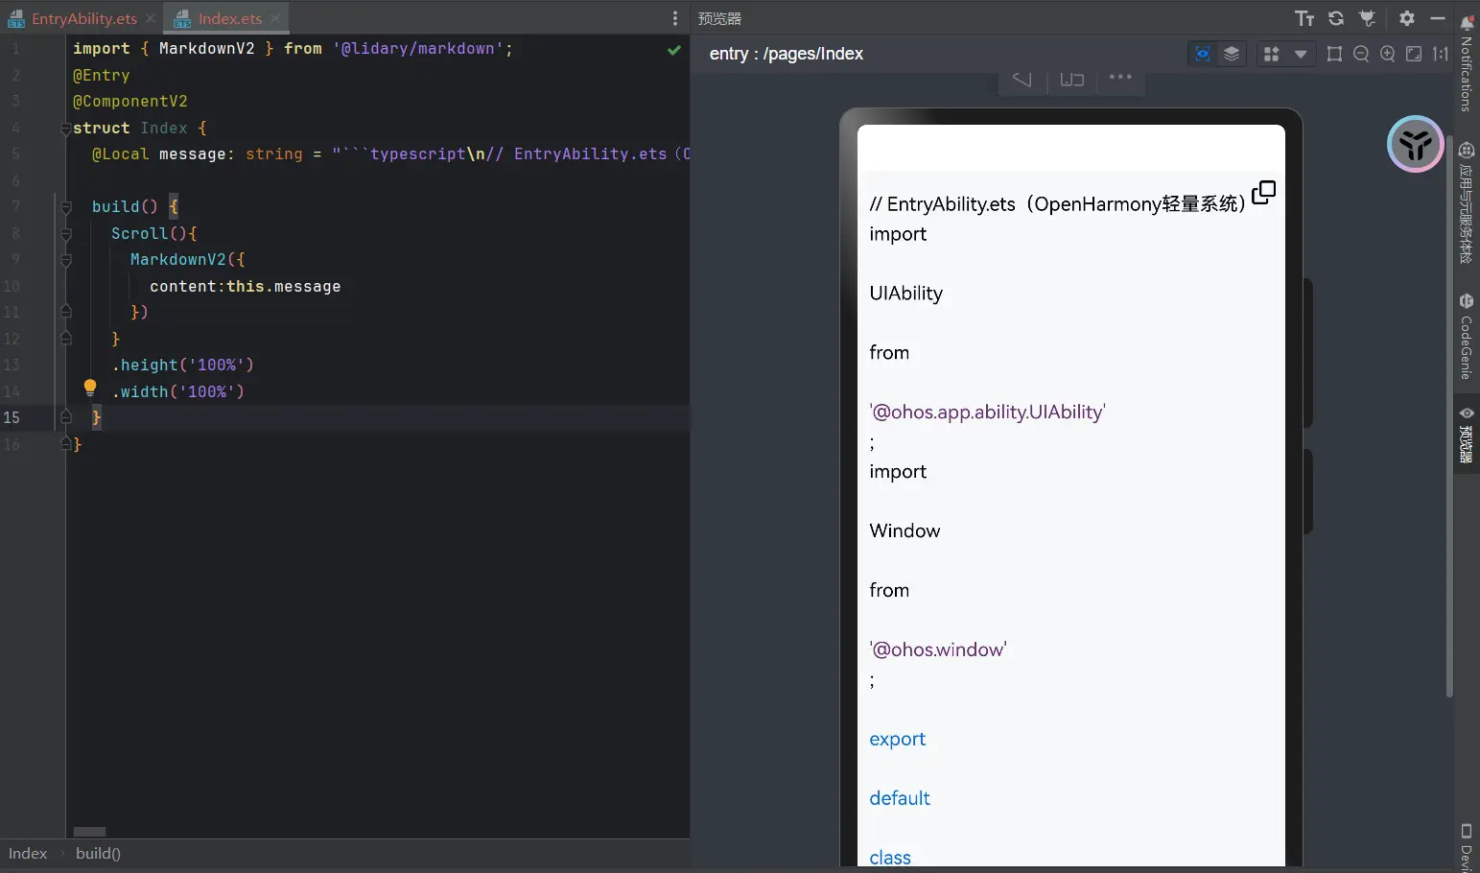Click the yellow lightbulb quick-fix icon
This screenshot has width=1480, height=873.
pos(90,388)
